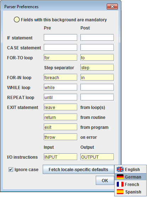This screenshot has width=147, height=197.
Task: Choose the German flag icon
Action: pos(120,177)
